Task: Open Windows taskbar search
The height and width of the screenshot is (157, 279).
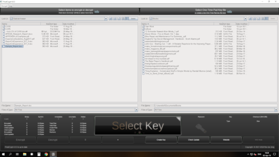Action: [10, 154]
